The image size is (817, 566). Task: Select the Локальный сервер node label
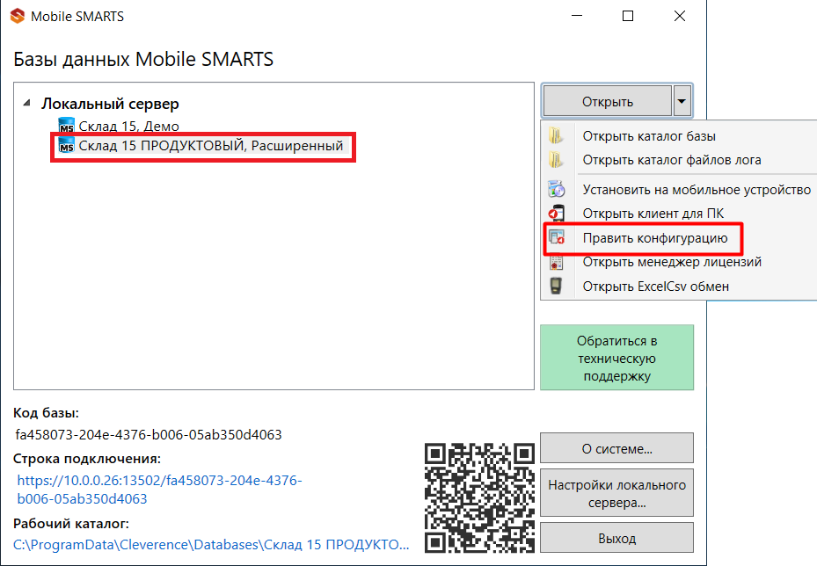coord(111,104)
